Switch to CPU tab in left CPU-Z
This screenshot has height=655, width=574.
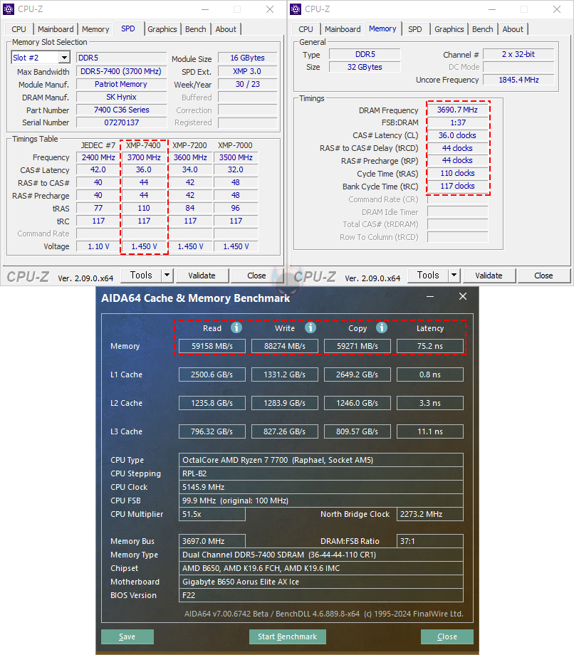19,29
